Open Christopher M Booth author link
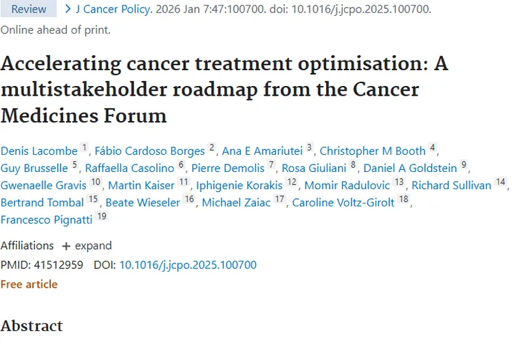The height and width of the screenshot is (344, 516). 372,151
